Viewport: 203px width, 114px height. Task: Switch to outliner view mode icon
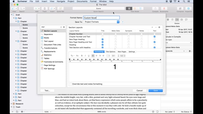141,9
